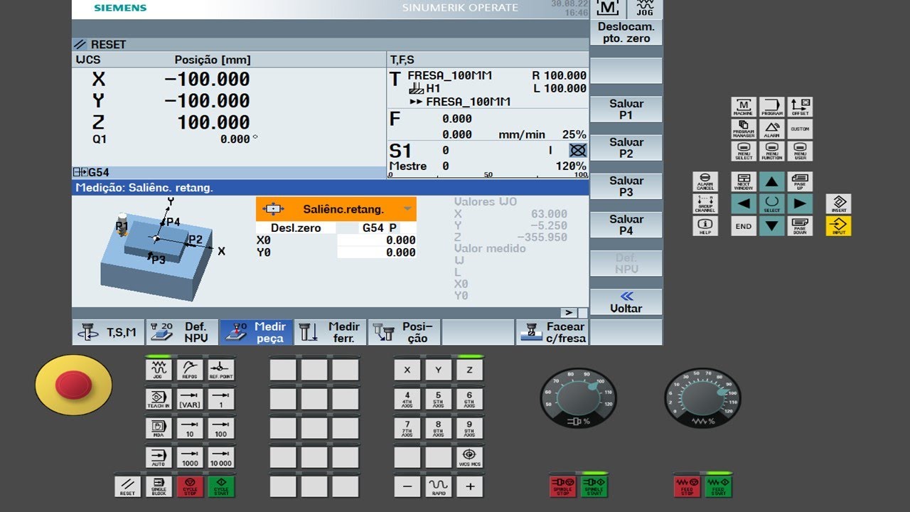Click the Salvar P3 softkey
The image size is (910, 512).
[x=626, y=186]
